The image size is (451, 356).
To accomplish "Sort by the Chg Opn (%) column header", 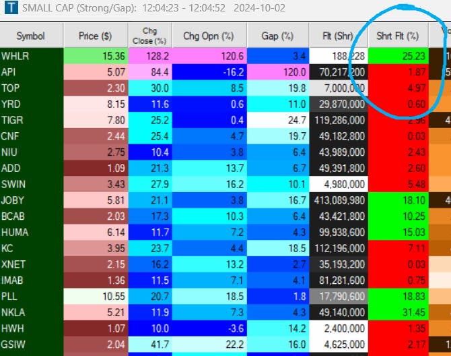I will [x=209, y=36].
